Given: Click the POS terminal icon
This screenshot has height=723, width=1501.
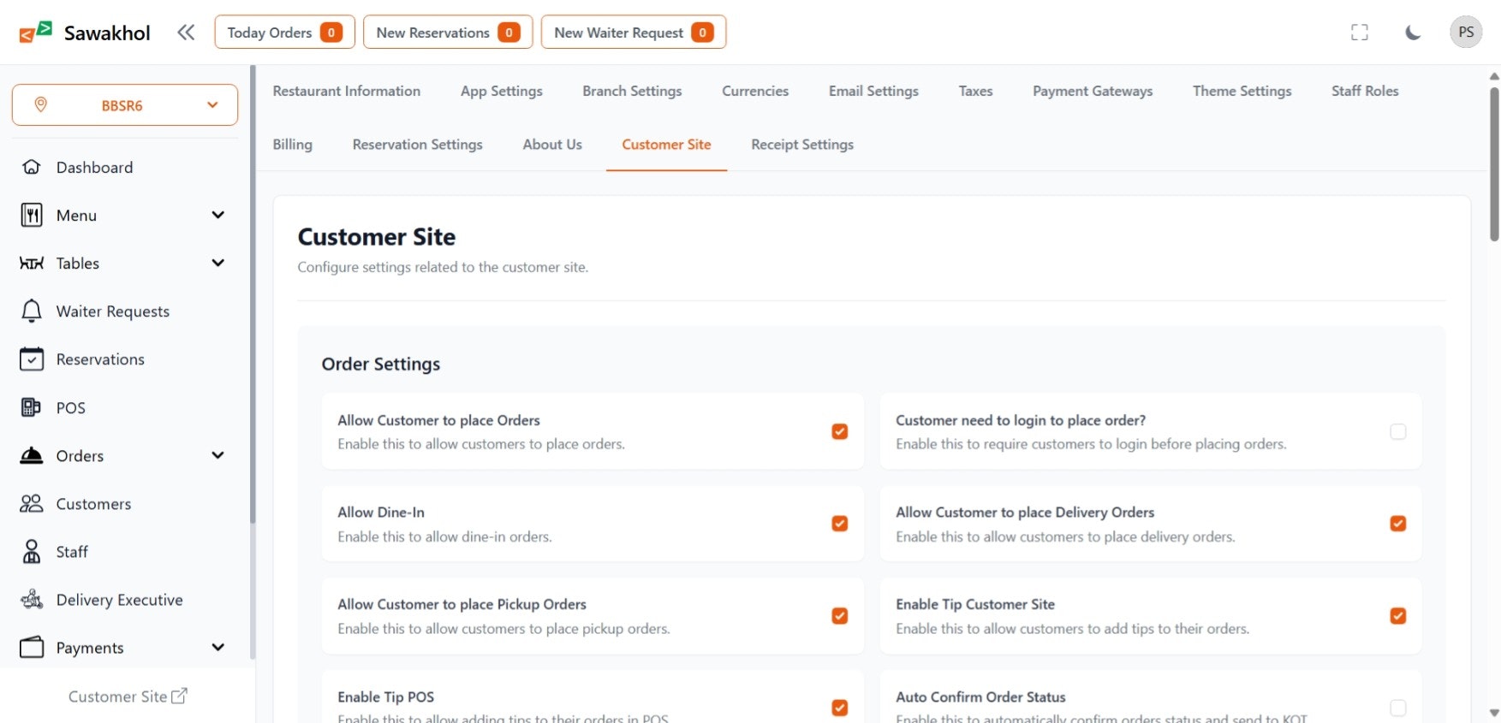Looking at the screenshot, I should coord(31,407).
